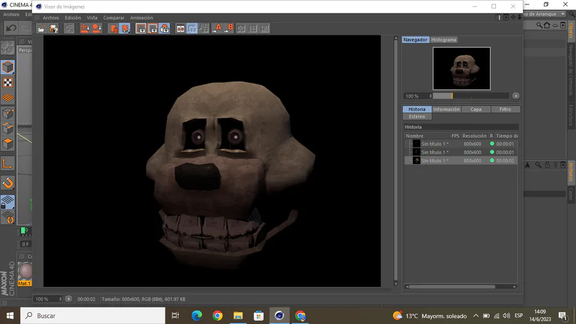Viewport: 576px width, 324px height.
Task: Select the Points mode cube icon
Action: pos(8,113)
